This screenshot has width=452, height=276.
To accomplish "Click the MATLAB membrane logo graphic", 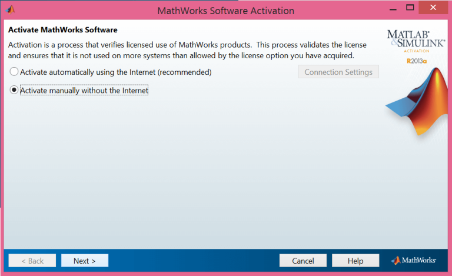I will [x=417, y=101].
